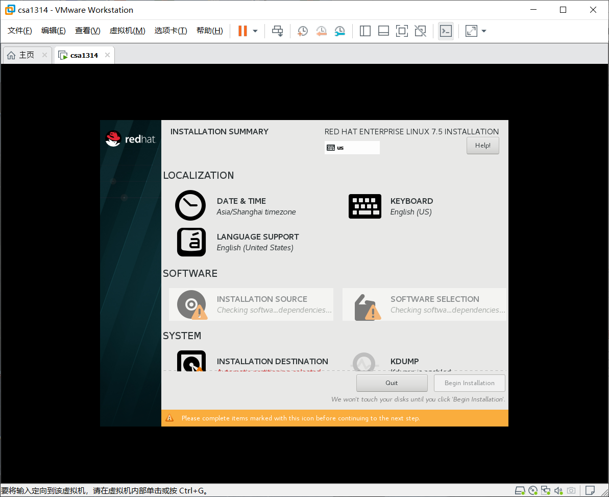
Task: Click the English (US) keyboard text
Action: [411, 212]
